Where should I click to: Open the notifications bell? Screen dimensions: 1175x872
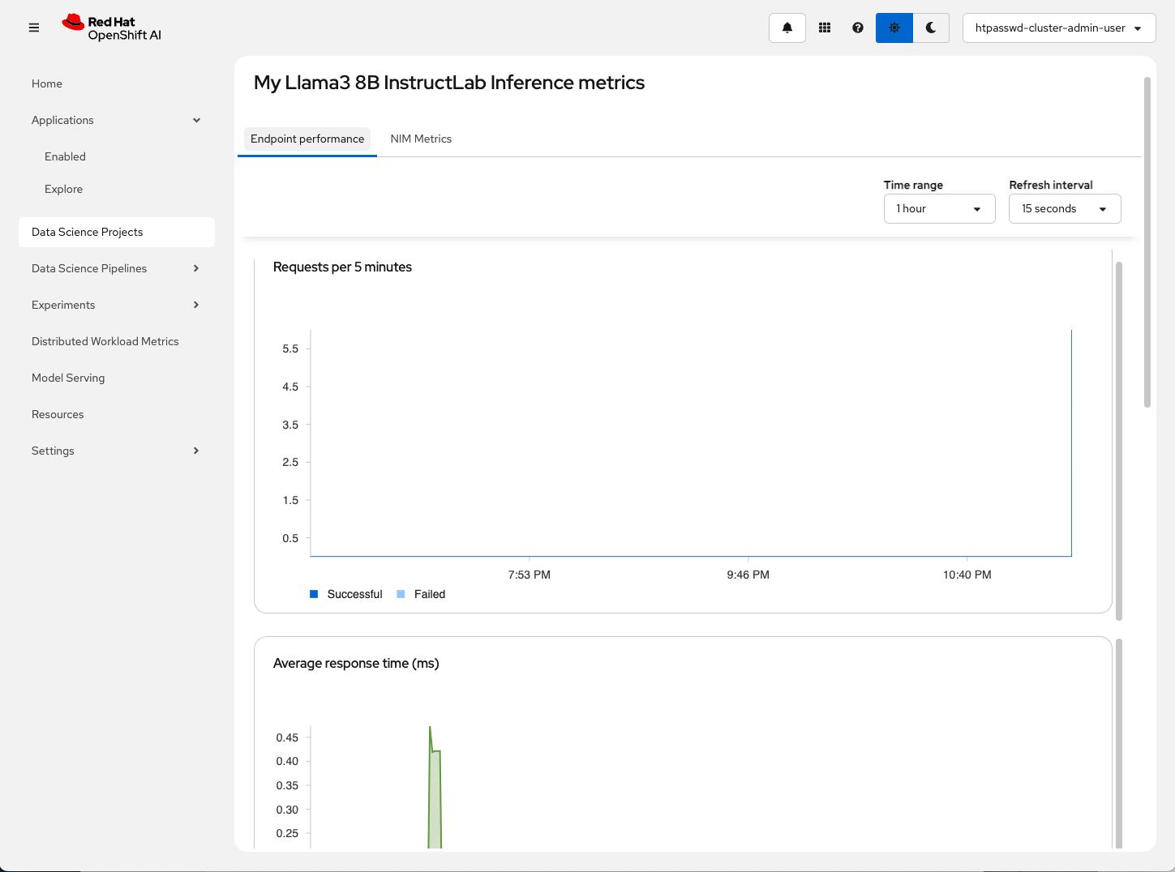787,28
